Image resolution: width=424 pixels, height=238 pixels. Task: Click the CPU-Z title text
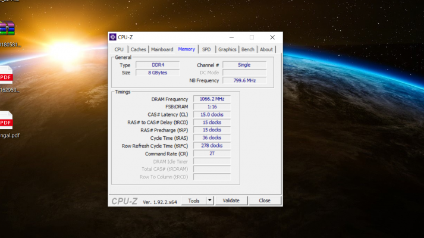(125, 37)
